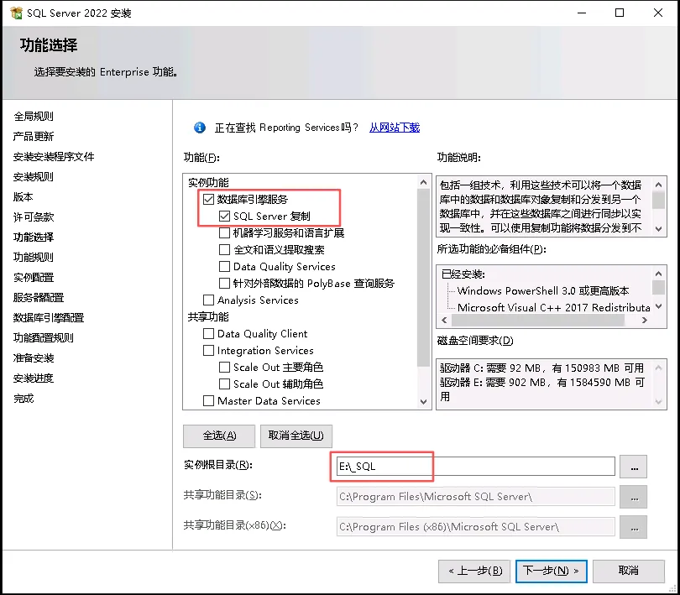Click the 取消全选 button
Image resolution: width=680 pixels, height=595 pixels.
click(297, 436)
